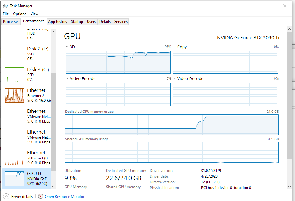Select the GPU 0 graph thumbnail
Screen dimensions: 295x201
[x=14, y=179]
